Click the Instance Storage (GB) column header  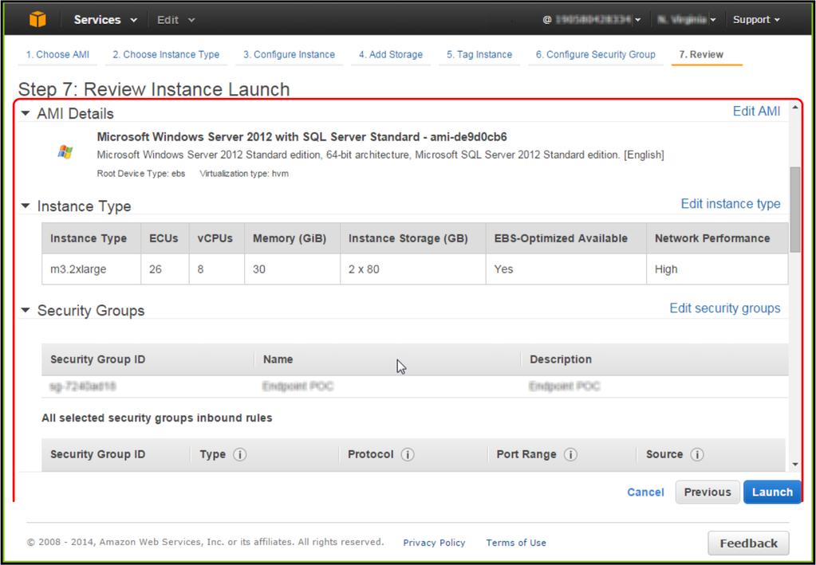413,238
